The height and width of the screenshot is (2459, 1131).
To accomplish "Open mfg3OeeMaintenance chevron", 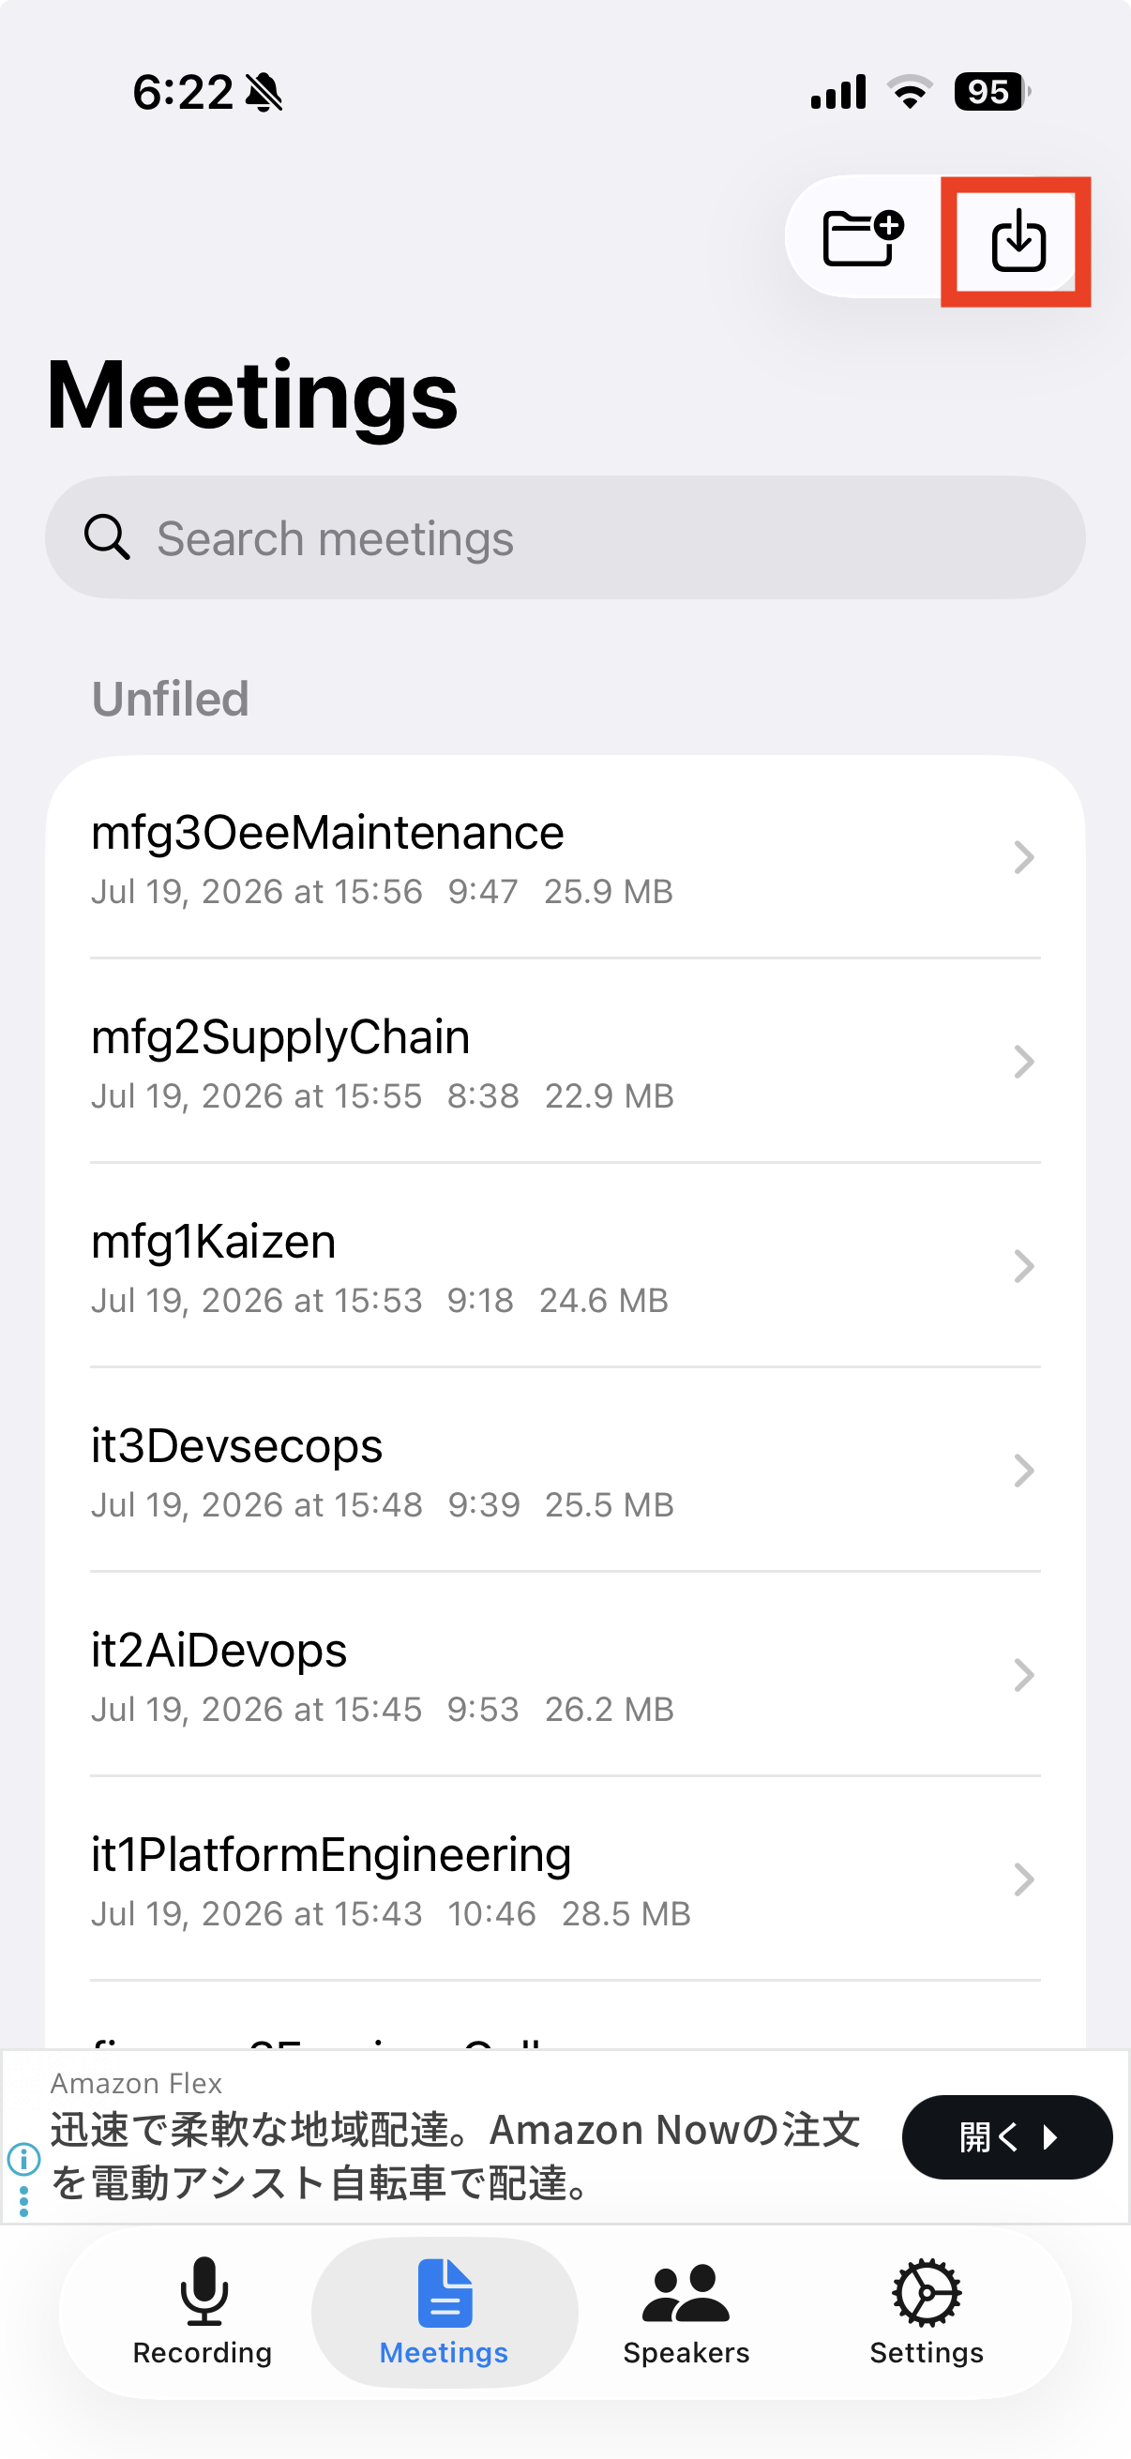I will pyautogui.click(x=1023, y=857).
